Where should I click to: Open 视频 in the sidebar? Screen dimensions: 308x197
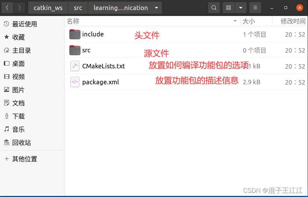18,77
